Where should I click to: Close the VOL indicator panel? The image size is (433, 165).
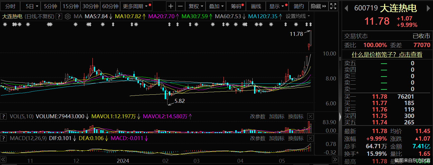(310, 117)
